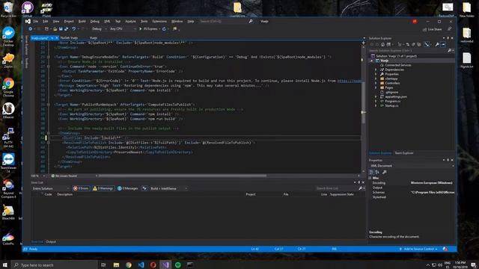Close the active csproj document tab
The image size is (479, 269).
point(57,38)
